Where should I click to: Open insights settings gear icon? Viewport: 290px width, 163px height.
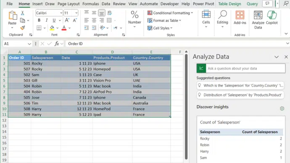282,108
